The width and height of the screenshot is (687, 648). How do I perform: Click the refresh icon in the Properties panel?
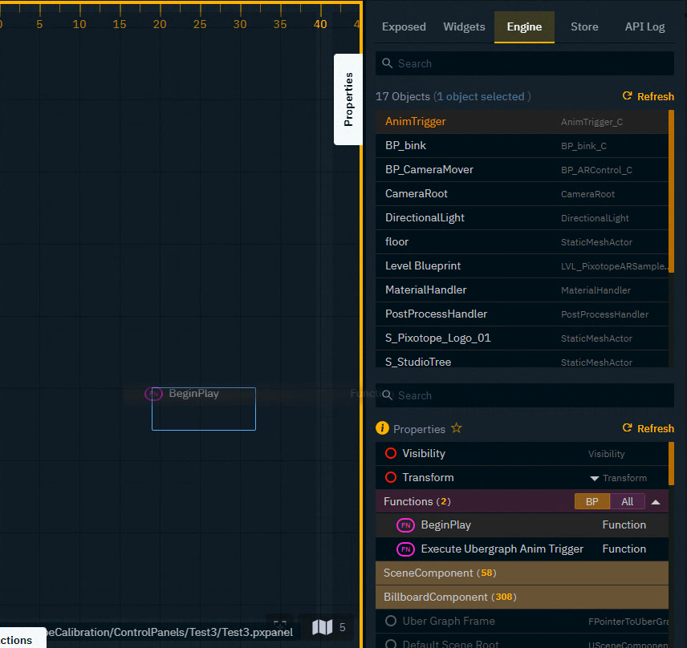627,428
